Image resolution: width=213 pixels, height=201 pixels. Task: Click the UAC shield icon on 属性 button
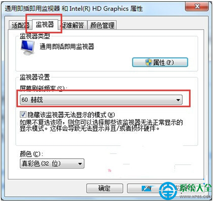pos(149,63)
